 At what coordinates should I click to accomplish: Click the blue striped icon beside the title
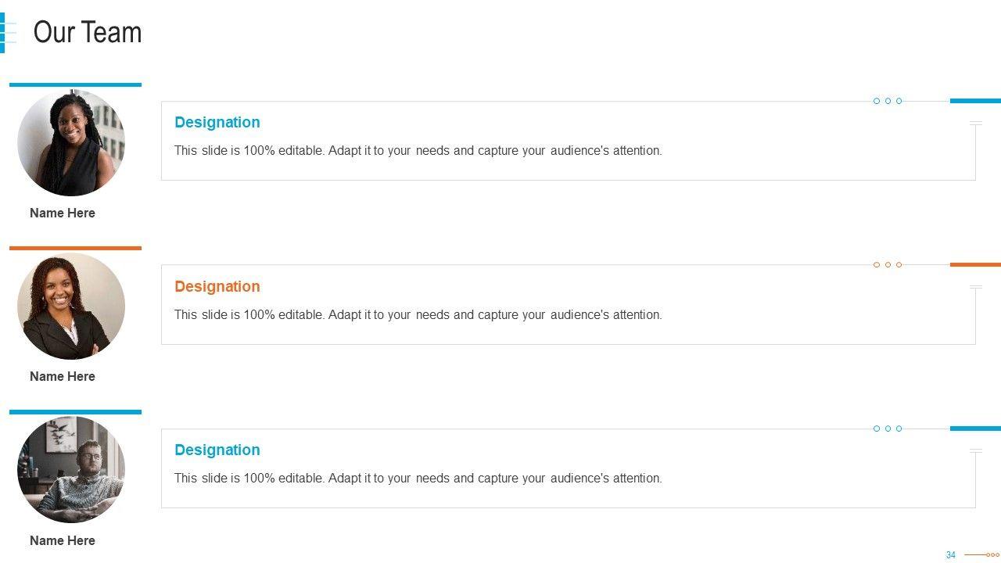pyautogui.click(x=8, y=33)
